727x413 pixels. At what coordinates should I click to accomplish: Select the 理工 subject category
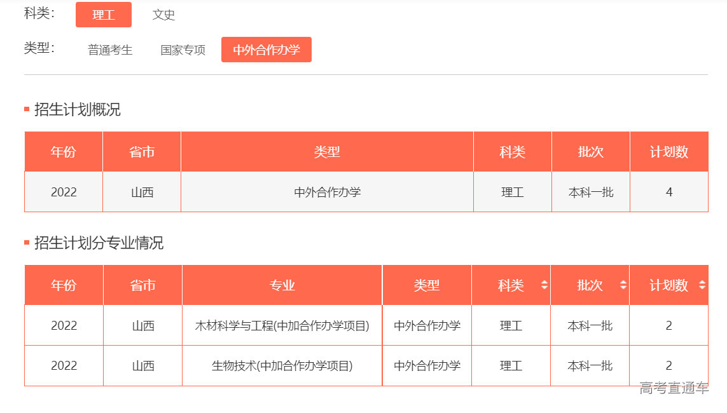[104, 15]
